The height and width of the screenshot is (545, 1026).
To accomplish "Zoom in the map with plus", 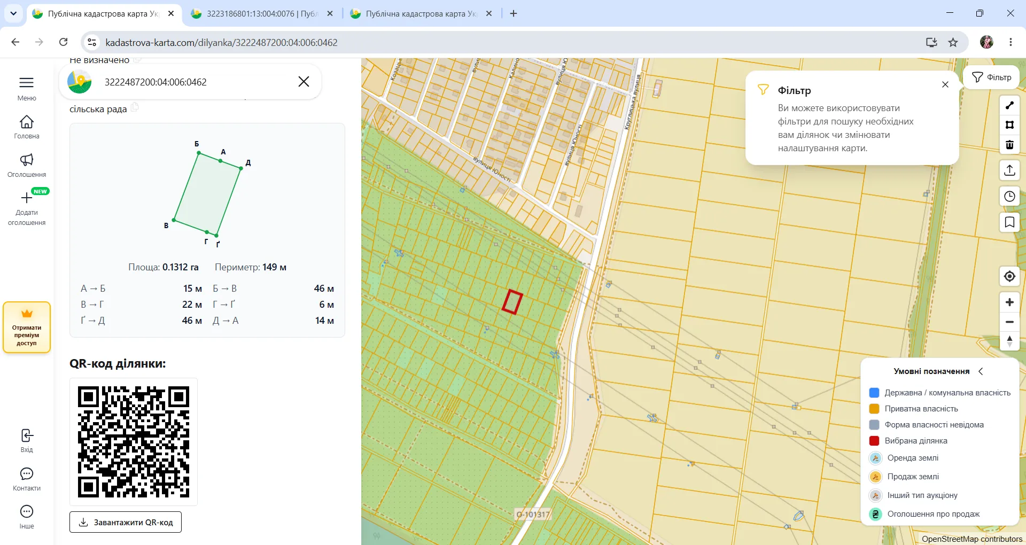I will point(1009,302).
